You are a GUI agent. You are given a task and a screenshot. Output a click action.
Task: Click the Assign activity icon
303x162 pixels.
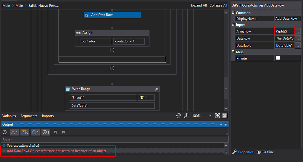click(78, 33)
